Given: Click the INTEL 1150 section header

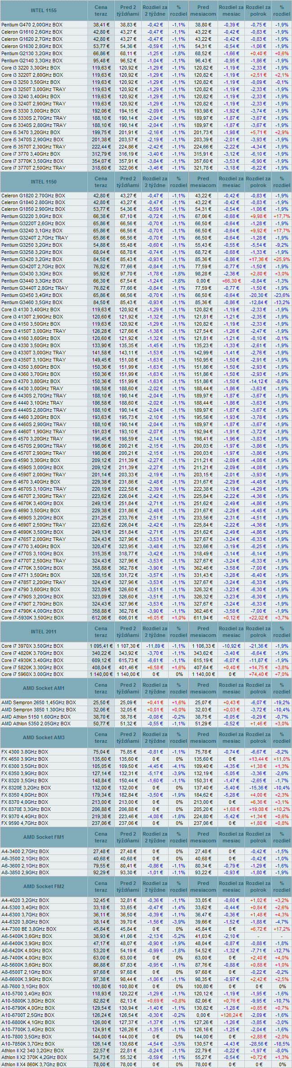Looking at the screenshot, I should pos(44,181).
